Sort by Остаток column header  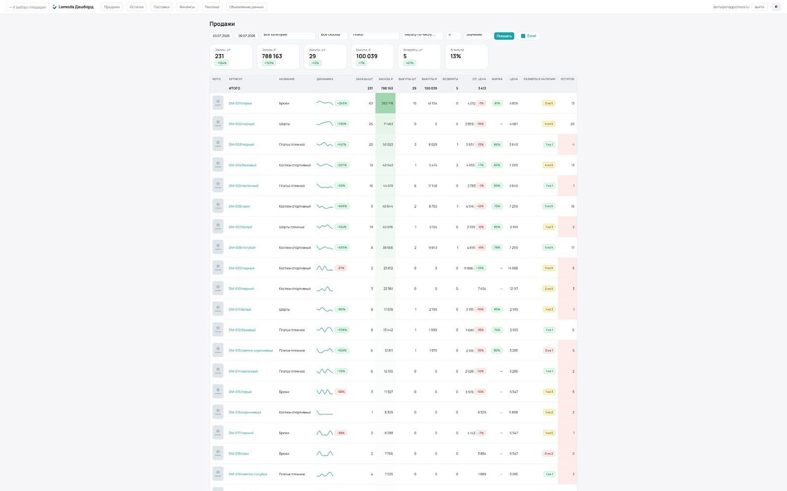point(567,79)
